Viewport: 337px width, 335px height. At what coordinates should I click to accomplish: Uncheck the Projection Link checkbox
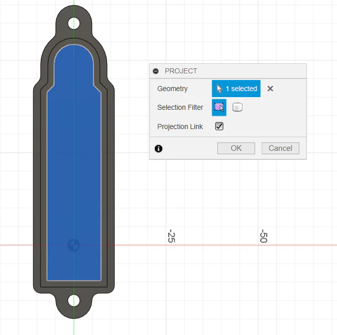pos(219,127)
